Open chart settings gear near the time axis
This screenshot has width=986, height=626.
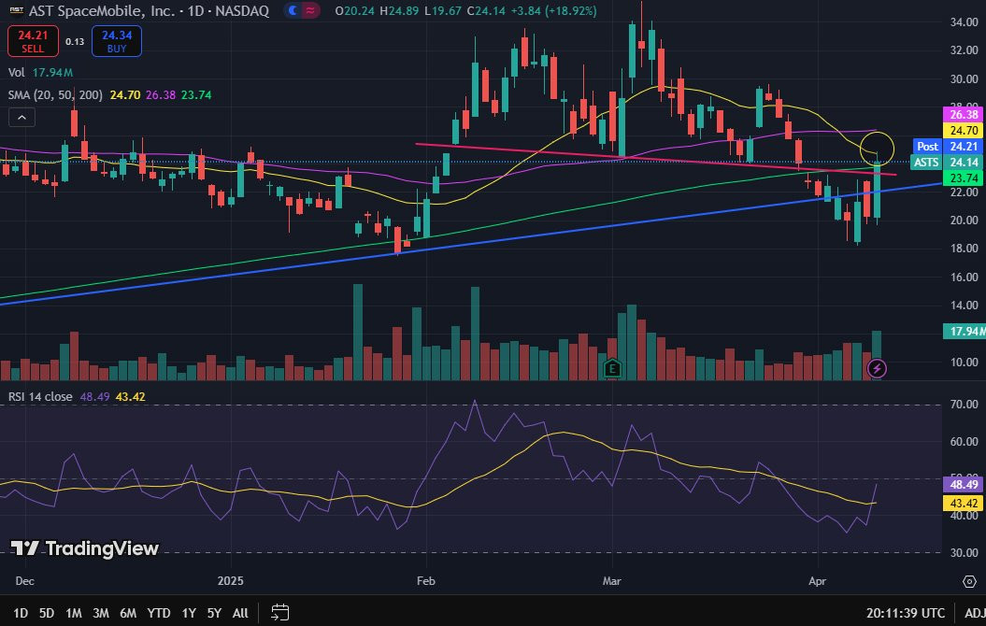click(x=969, y=581)
